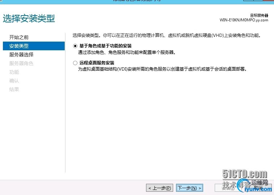Screen dimensions: 274x195
Task: Click description 通过添加角色、角色服务和功能来配置单个服务器
Action: tap(127, 52)
